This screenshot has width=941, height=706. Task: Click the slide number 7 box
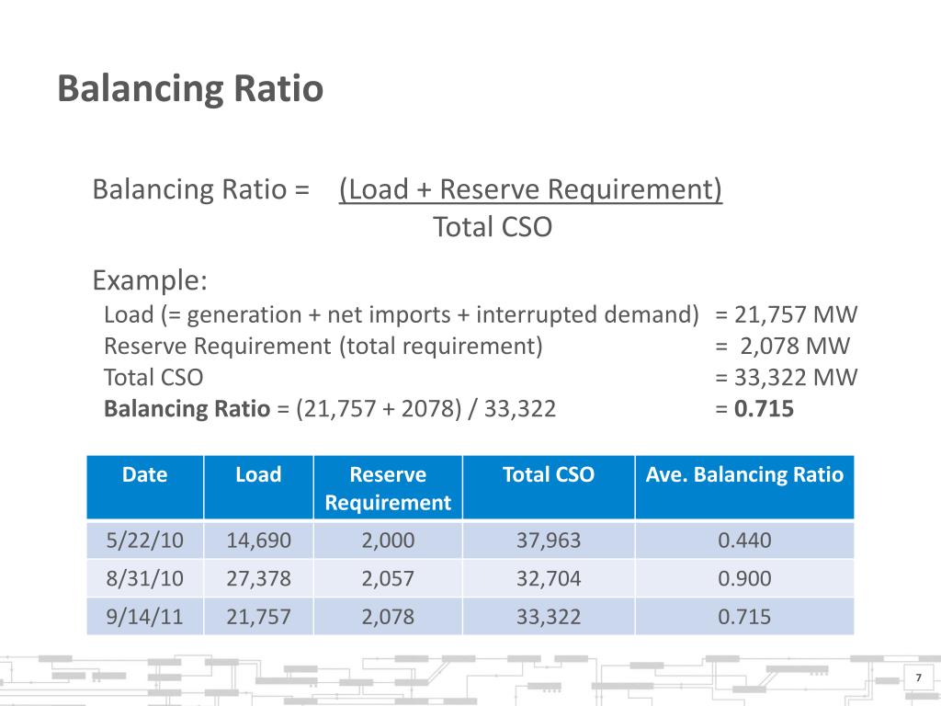(916, 678)
